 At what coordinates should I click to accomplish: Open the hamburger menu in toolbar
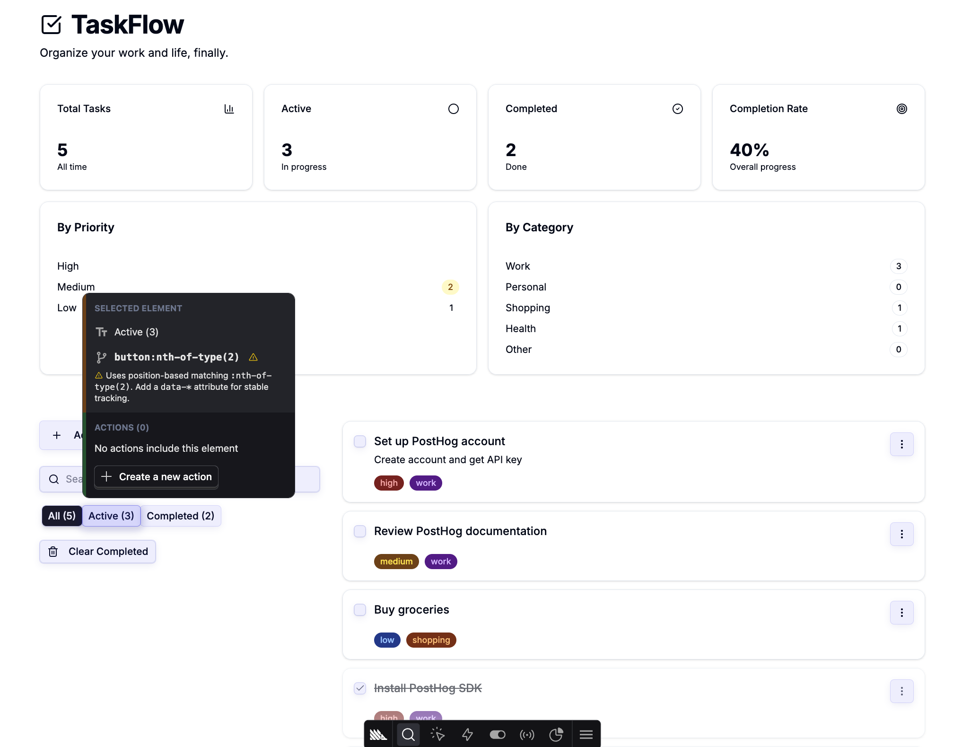coord(586,734)
